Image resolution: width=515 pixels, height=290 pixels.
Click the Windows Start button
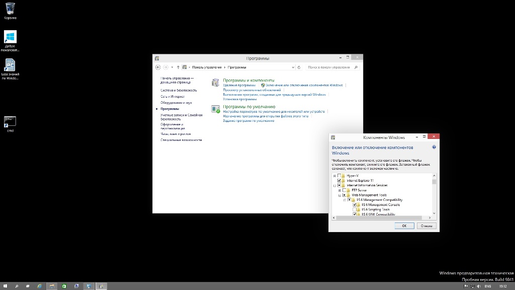(x=5, y=286)
